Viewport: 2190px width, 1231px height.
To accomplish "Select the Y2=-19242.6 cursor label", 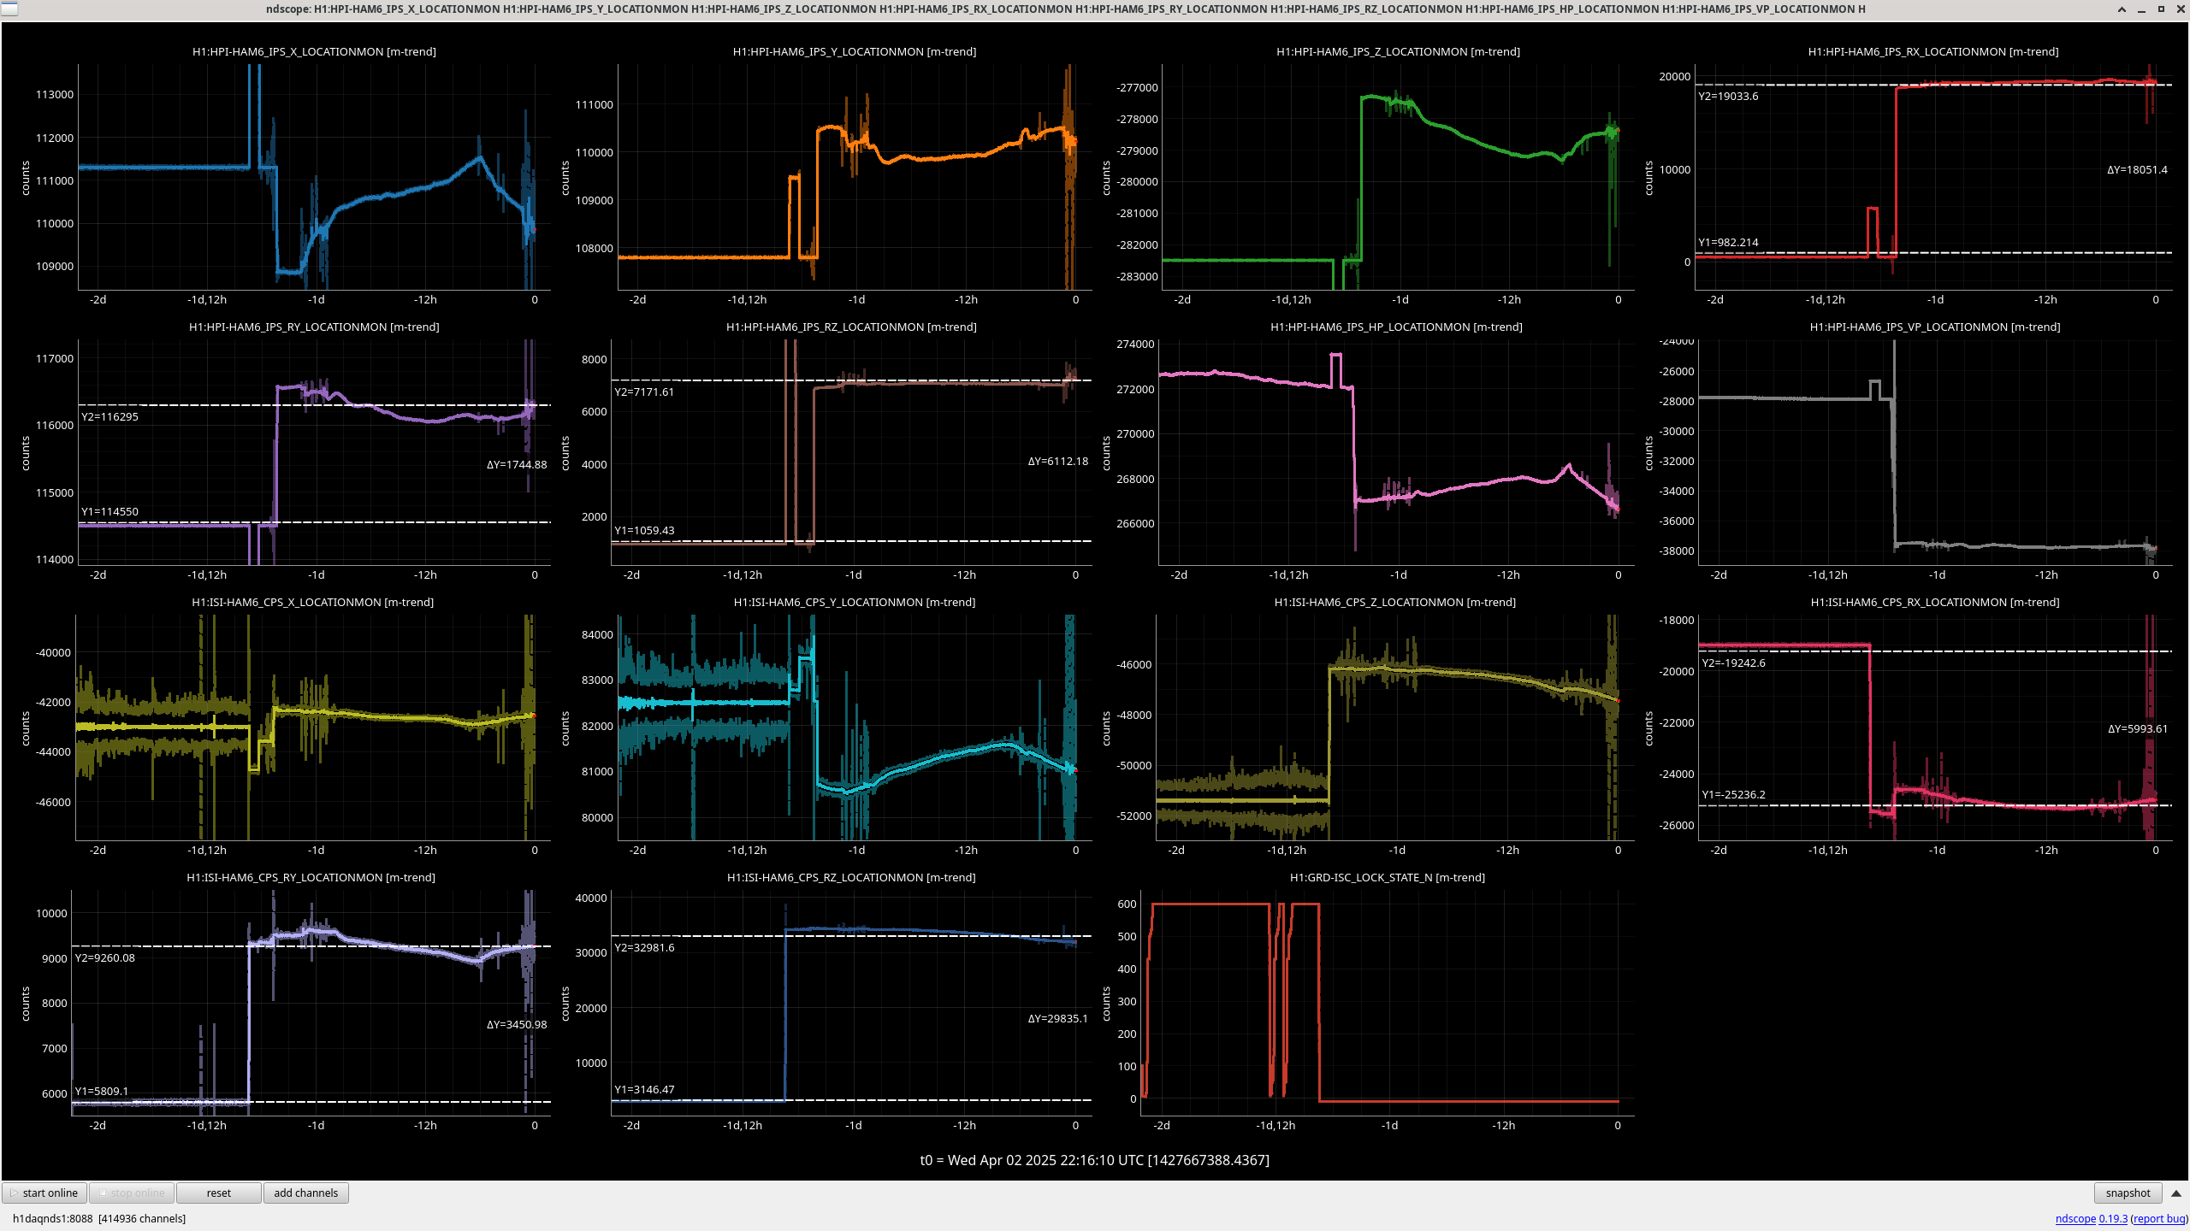I will point(1733,663).
